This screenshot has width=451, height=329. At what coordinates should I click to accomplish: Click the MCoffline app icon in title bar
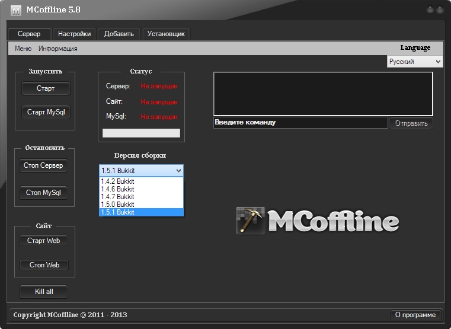point(16,11)
